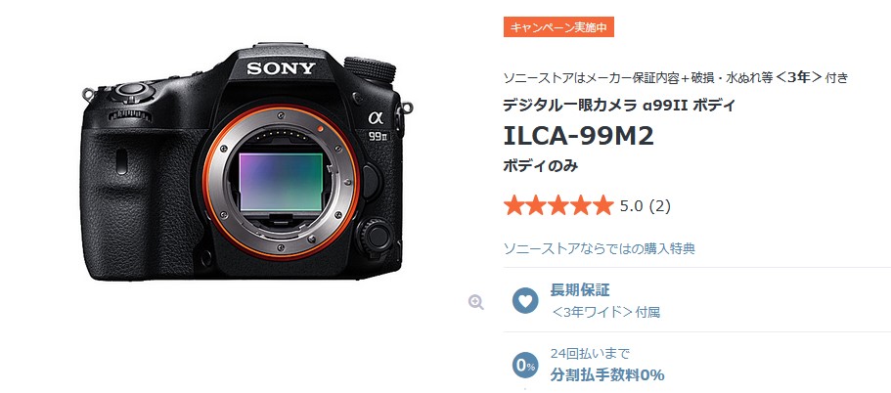Click the <3年ワイド> 付属 text
Screen dimensions: 891x393
pyautogui.click(x=605, y=312)
